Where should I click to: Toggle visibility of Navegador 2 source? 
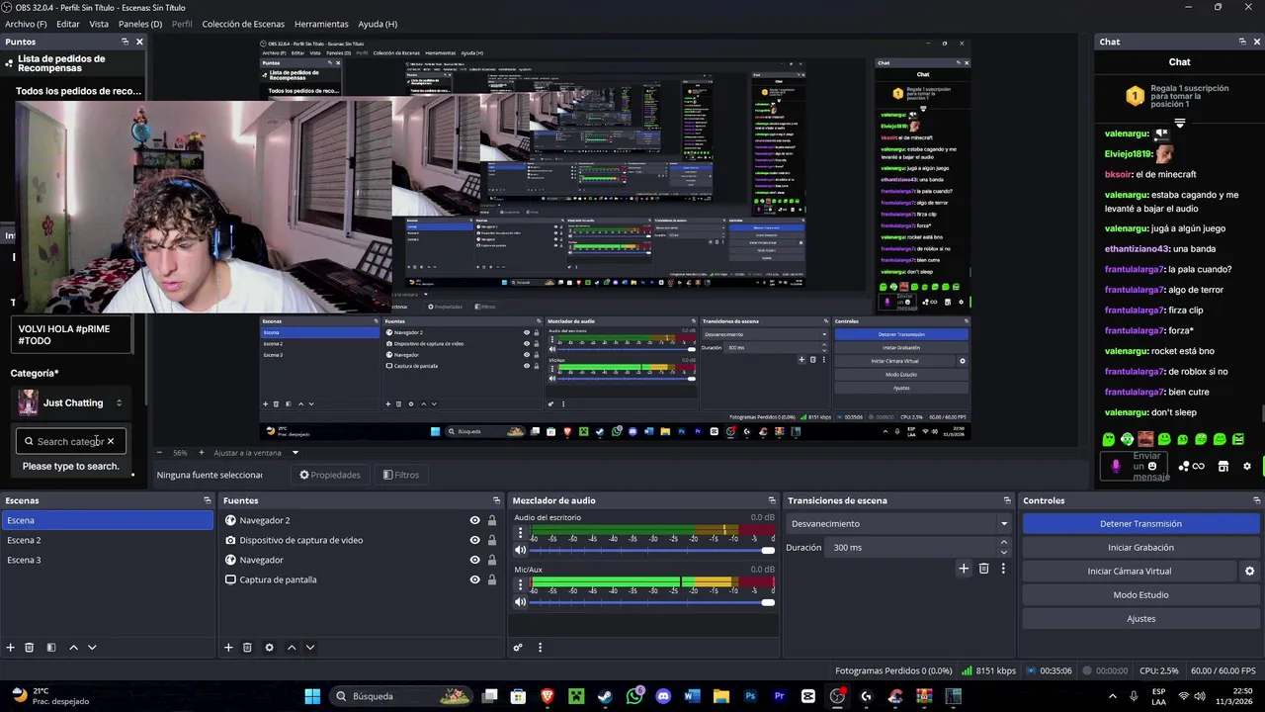point(474,520)
